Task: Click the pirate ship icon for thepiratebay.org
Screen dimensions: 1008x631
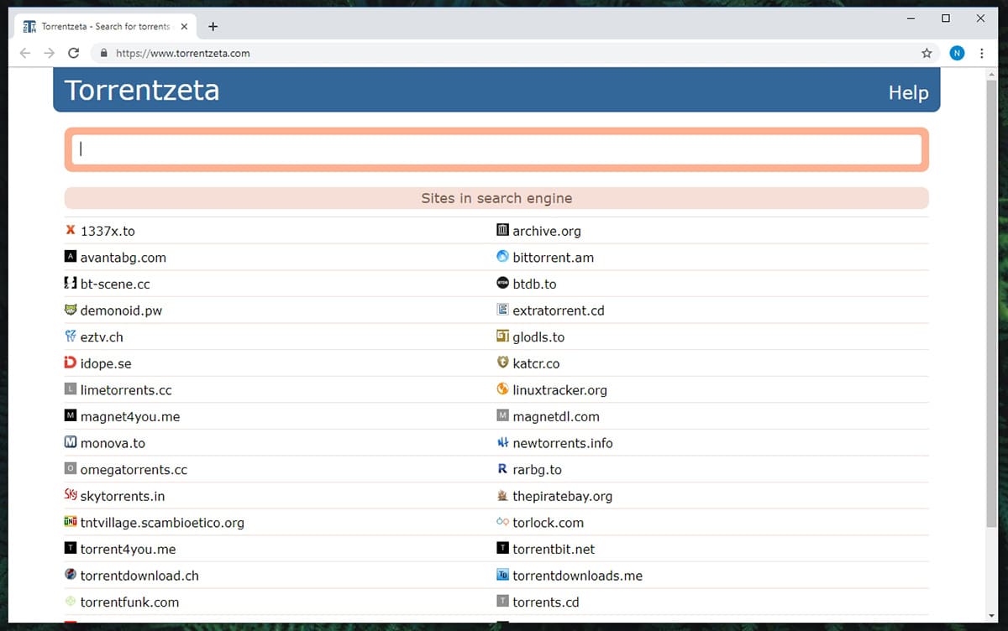Action: (x=502, y=495)
